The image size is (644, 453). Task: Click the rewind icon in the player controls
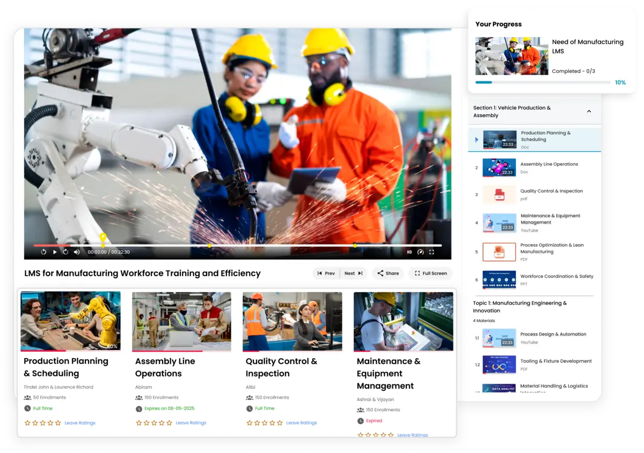pos(43,251)
